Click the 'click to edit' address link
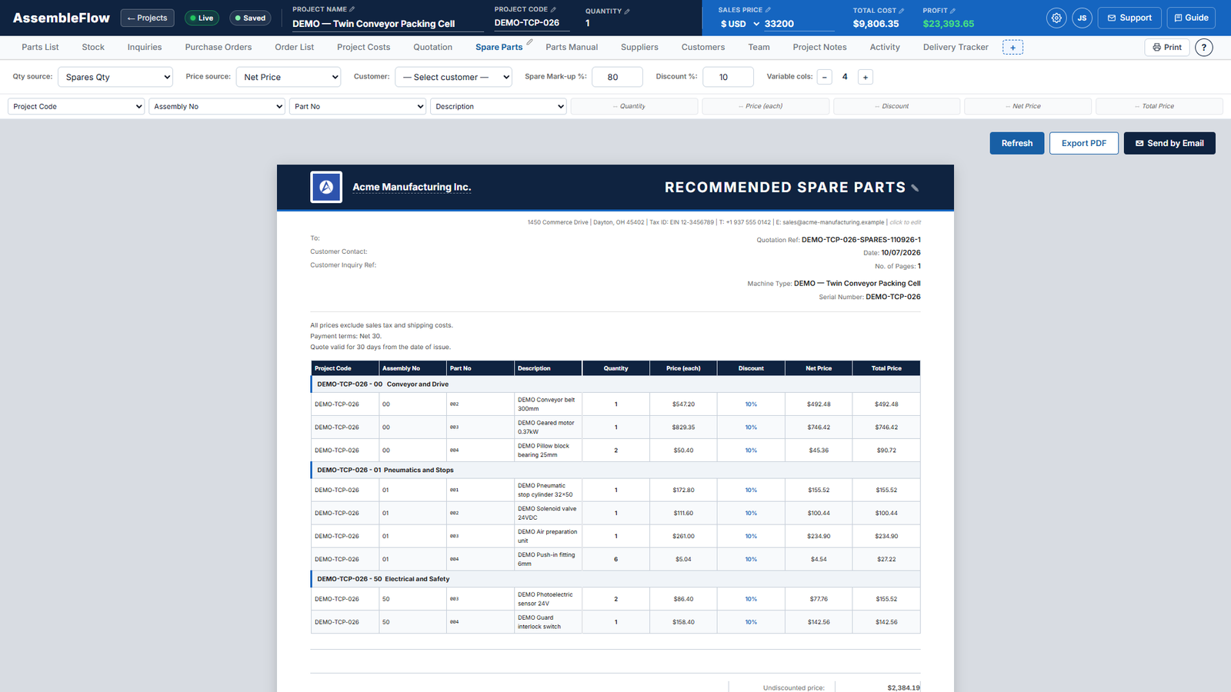 pos(906,222)
